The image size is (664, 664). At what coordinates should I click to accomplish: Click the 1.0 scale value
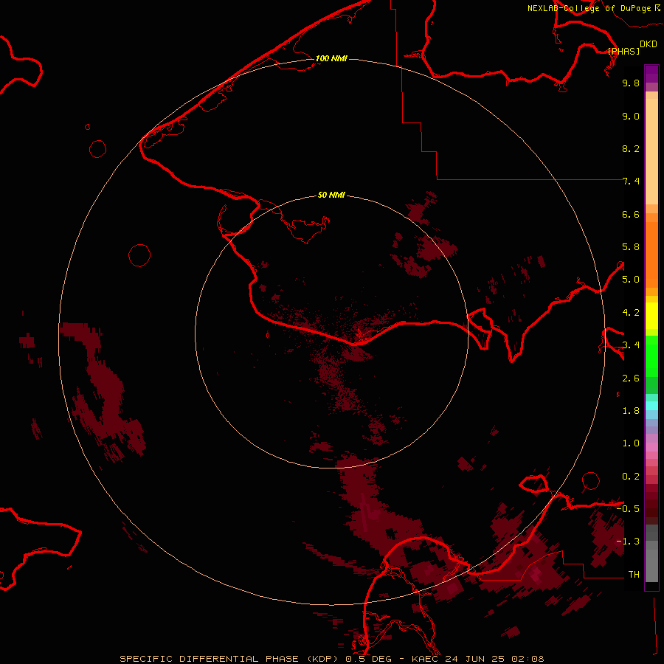click(x=631, y=443)
